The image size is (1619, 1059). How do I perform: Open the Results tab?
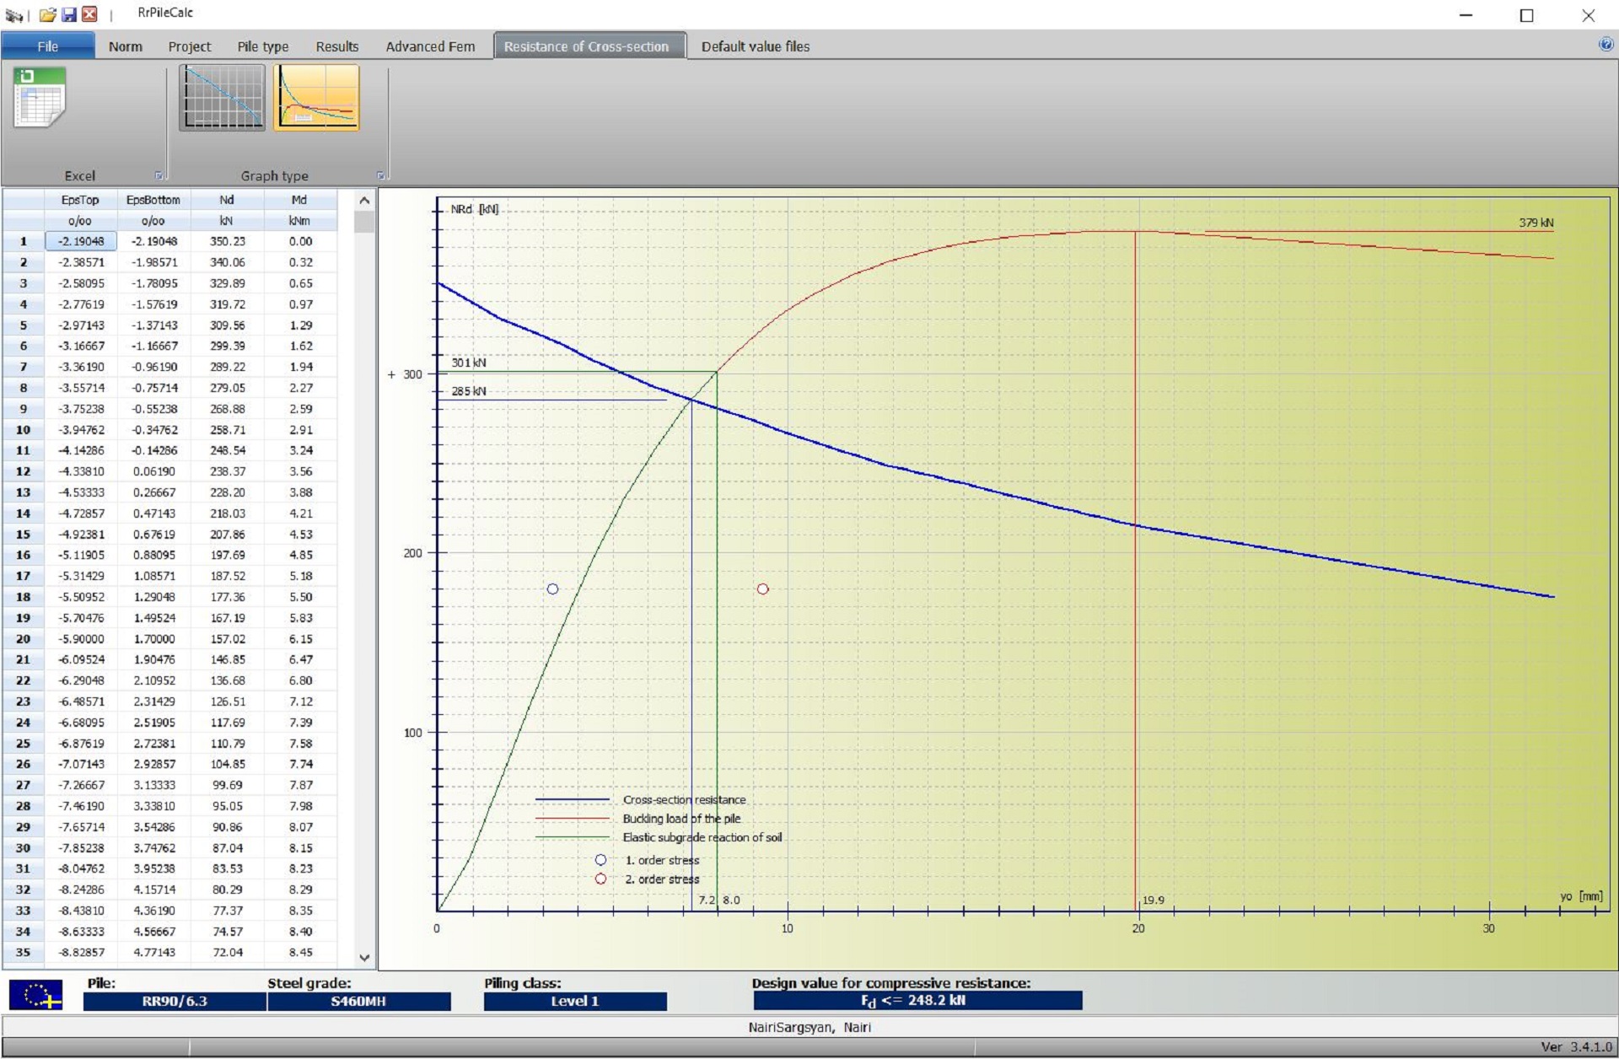tap(336, 46)
